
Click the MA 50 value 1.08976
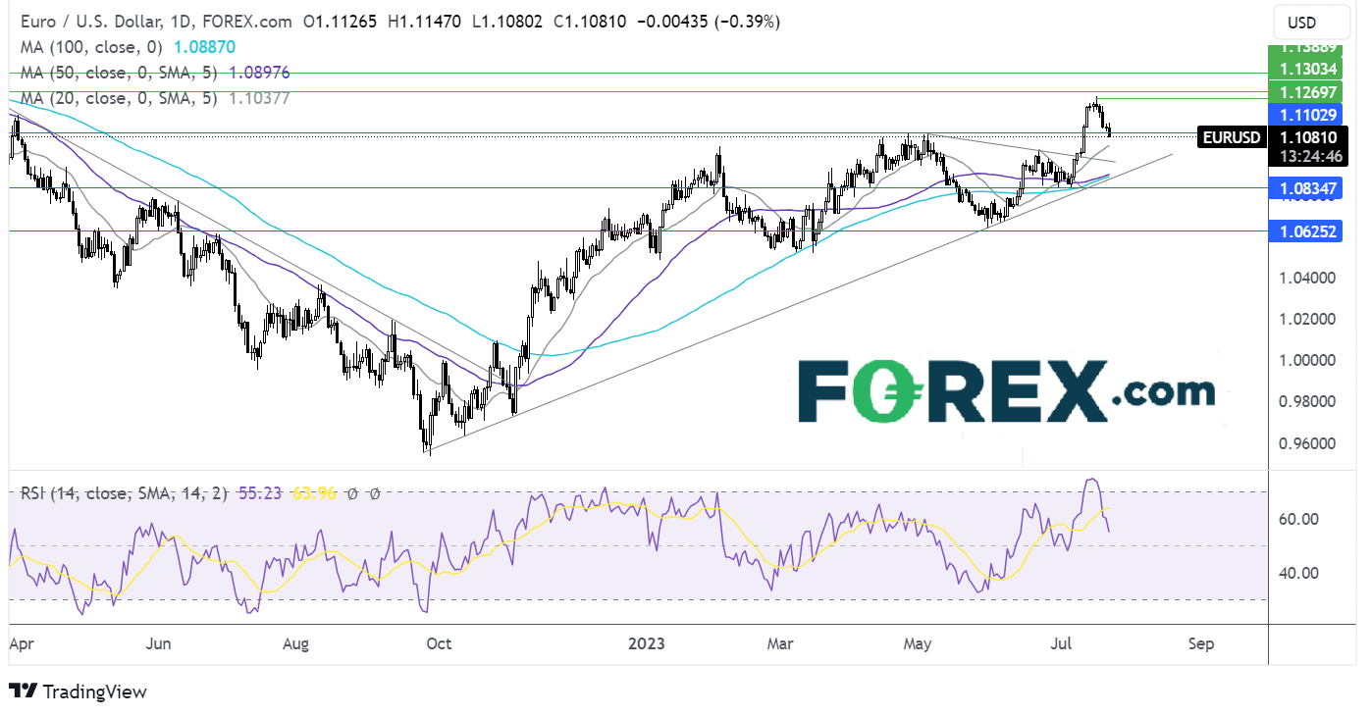pos(259,73)
